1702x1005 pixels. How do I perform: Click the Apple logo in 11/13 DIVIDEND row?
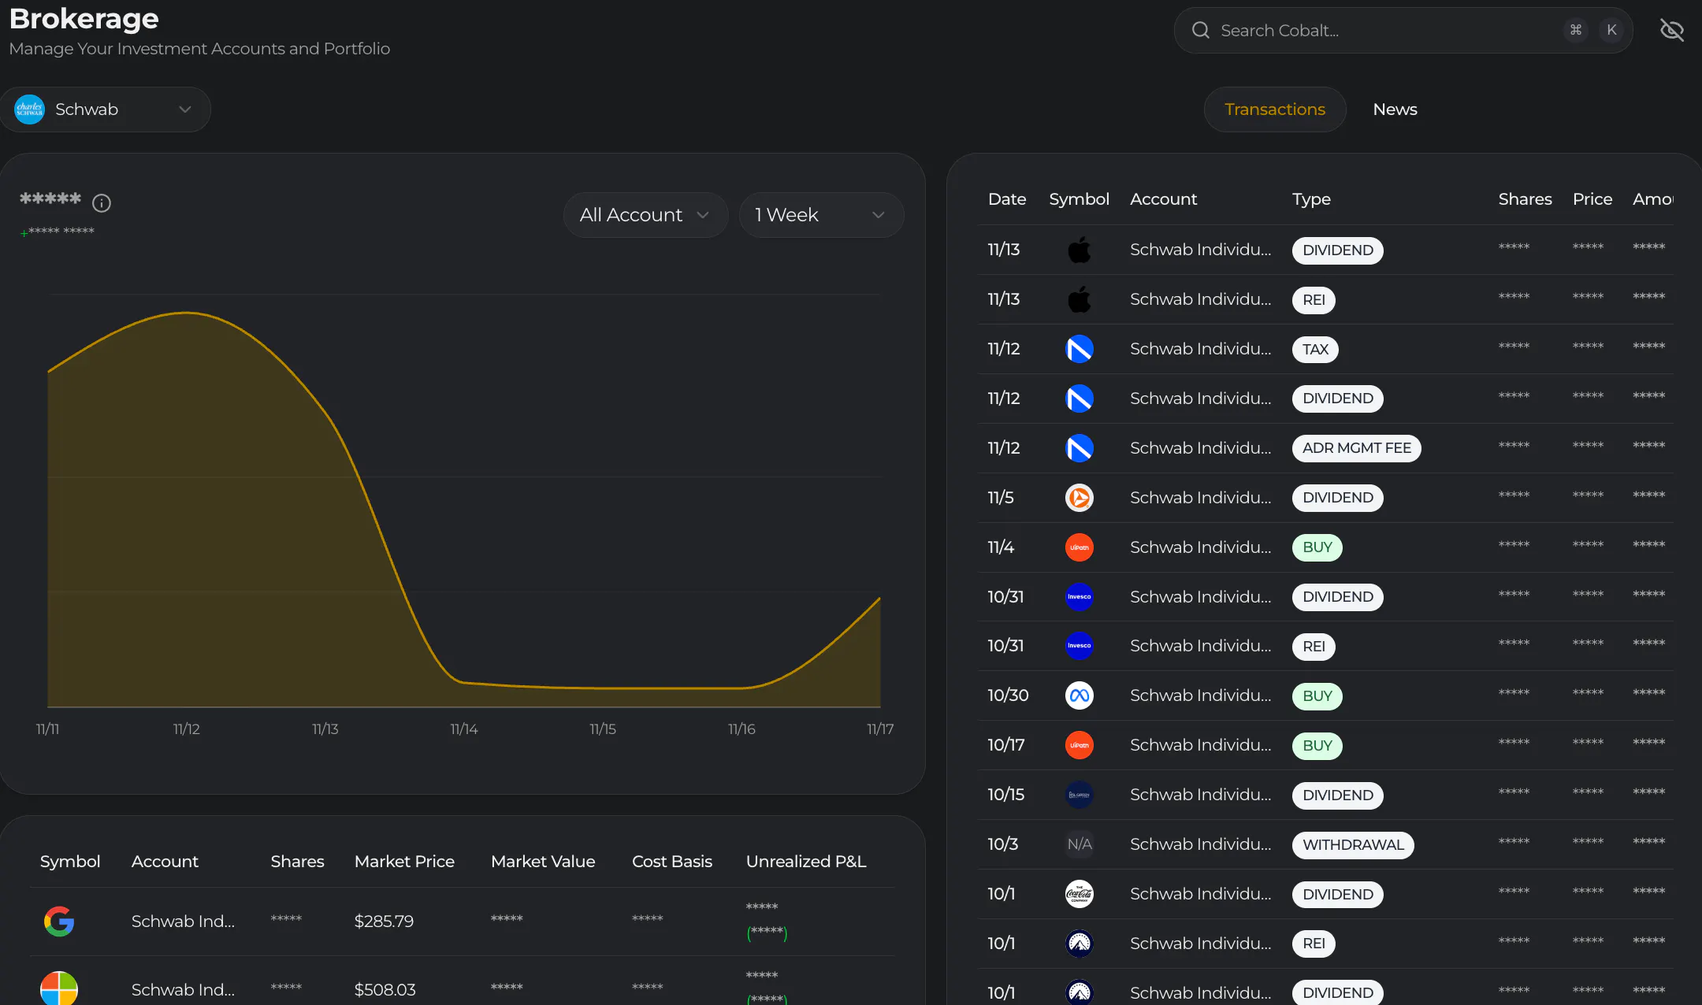(1079, 250)
